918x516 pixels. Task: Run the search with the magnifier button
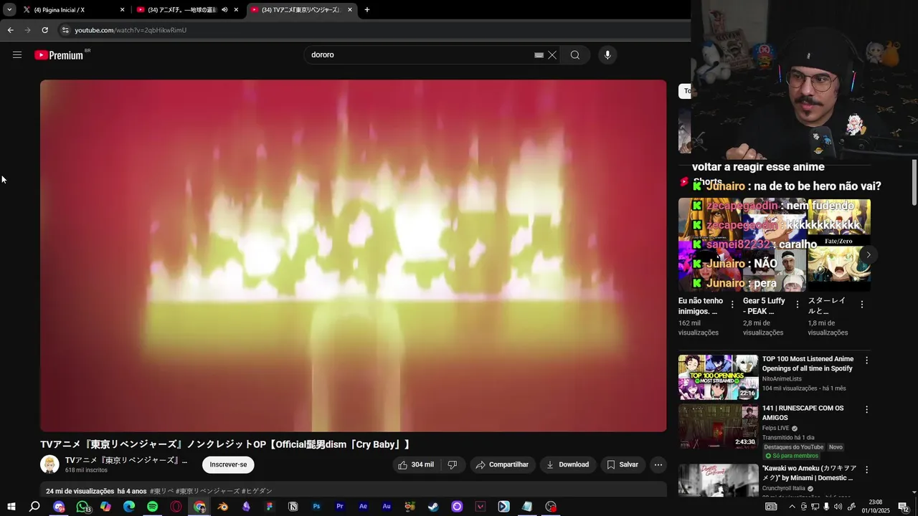click(x=575, y=55)
